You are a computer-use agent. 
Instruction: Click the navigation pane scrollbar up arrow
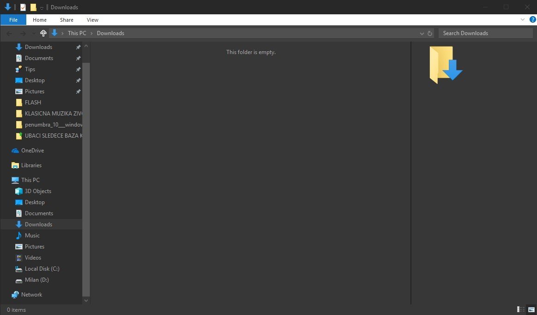point(86,46)
